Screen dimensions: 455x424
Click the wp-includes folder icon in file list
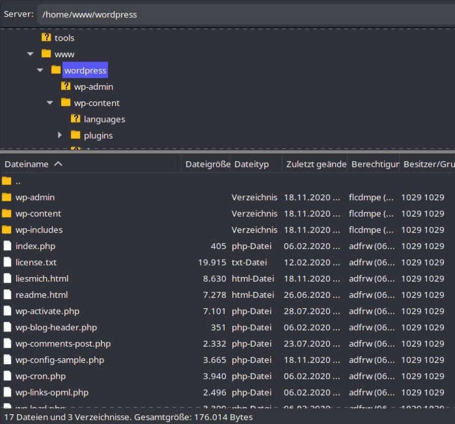7,230
